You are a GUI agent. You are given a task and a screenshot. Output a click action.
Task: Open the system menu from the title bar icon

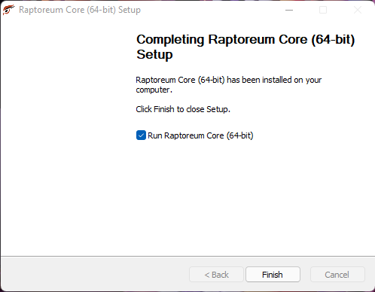click(x=8, y=10)
